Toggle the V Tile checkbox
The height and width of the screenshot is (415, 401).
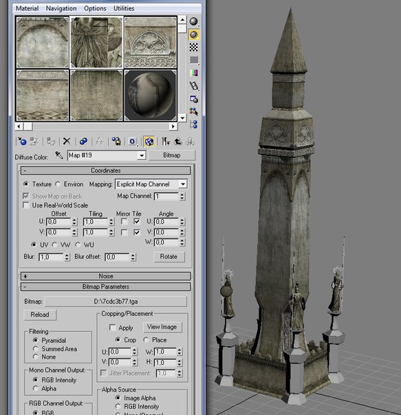coord(136,232)
